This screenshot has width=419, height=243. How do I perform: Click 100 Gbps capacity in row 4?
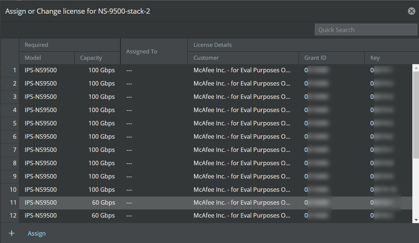[102, 110]
